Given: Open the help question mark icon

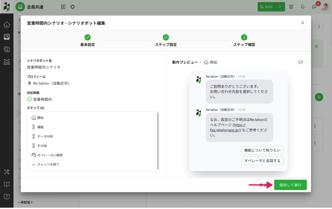Looking at the screenshot, I should 7,197.
